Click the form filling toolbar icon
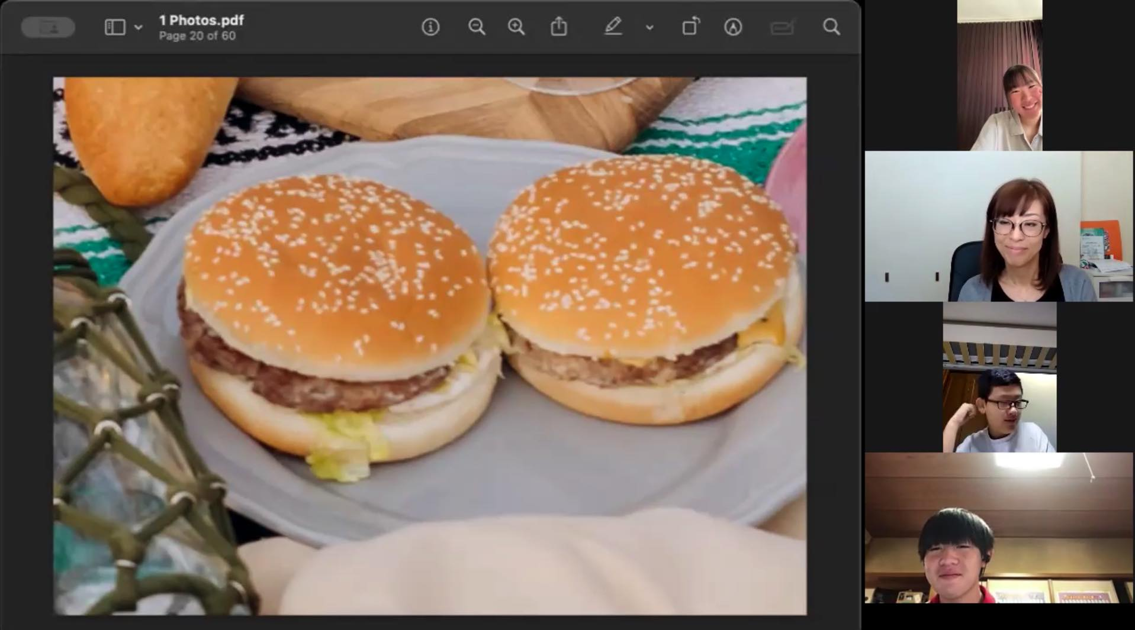 point(782,27)
